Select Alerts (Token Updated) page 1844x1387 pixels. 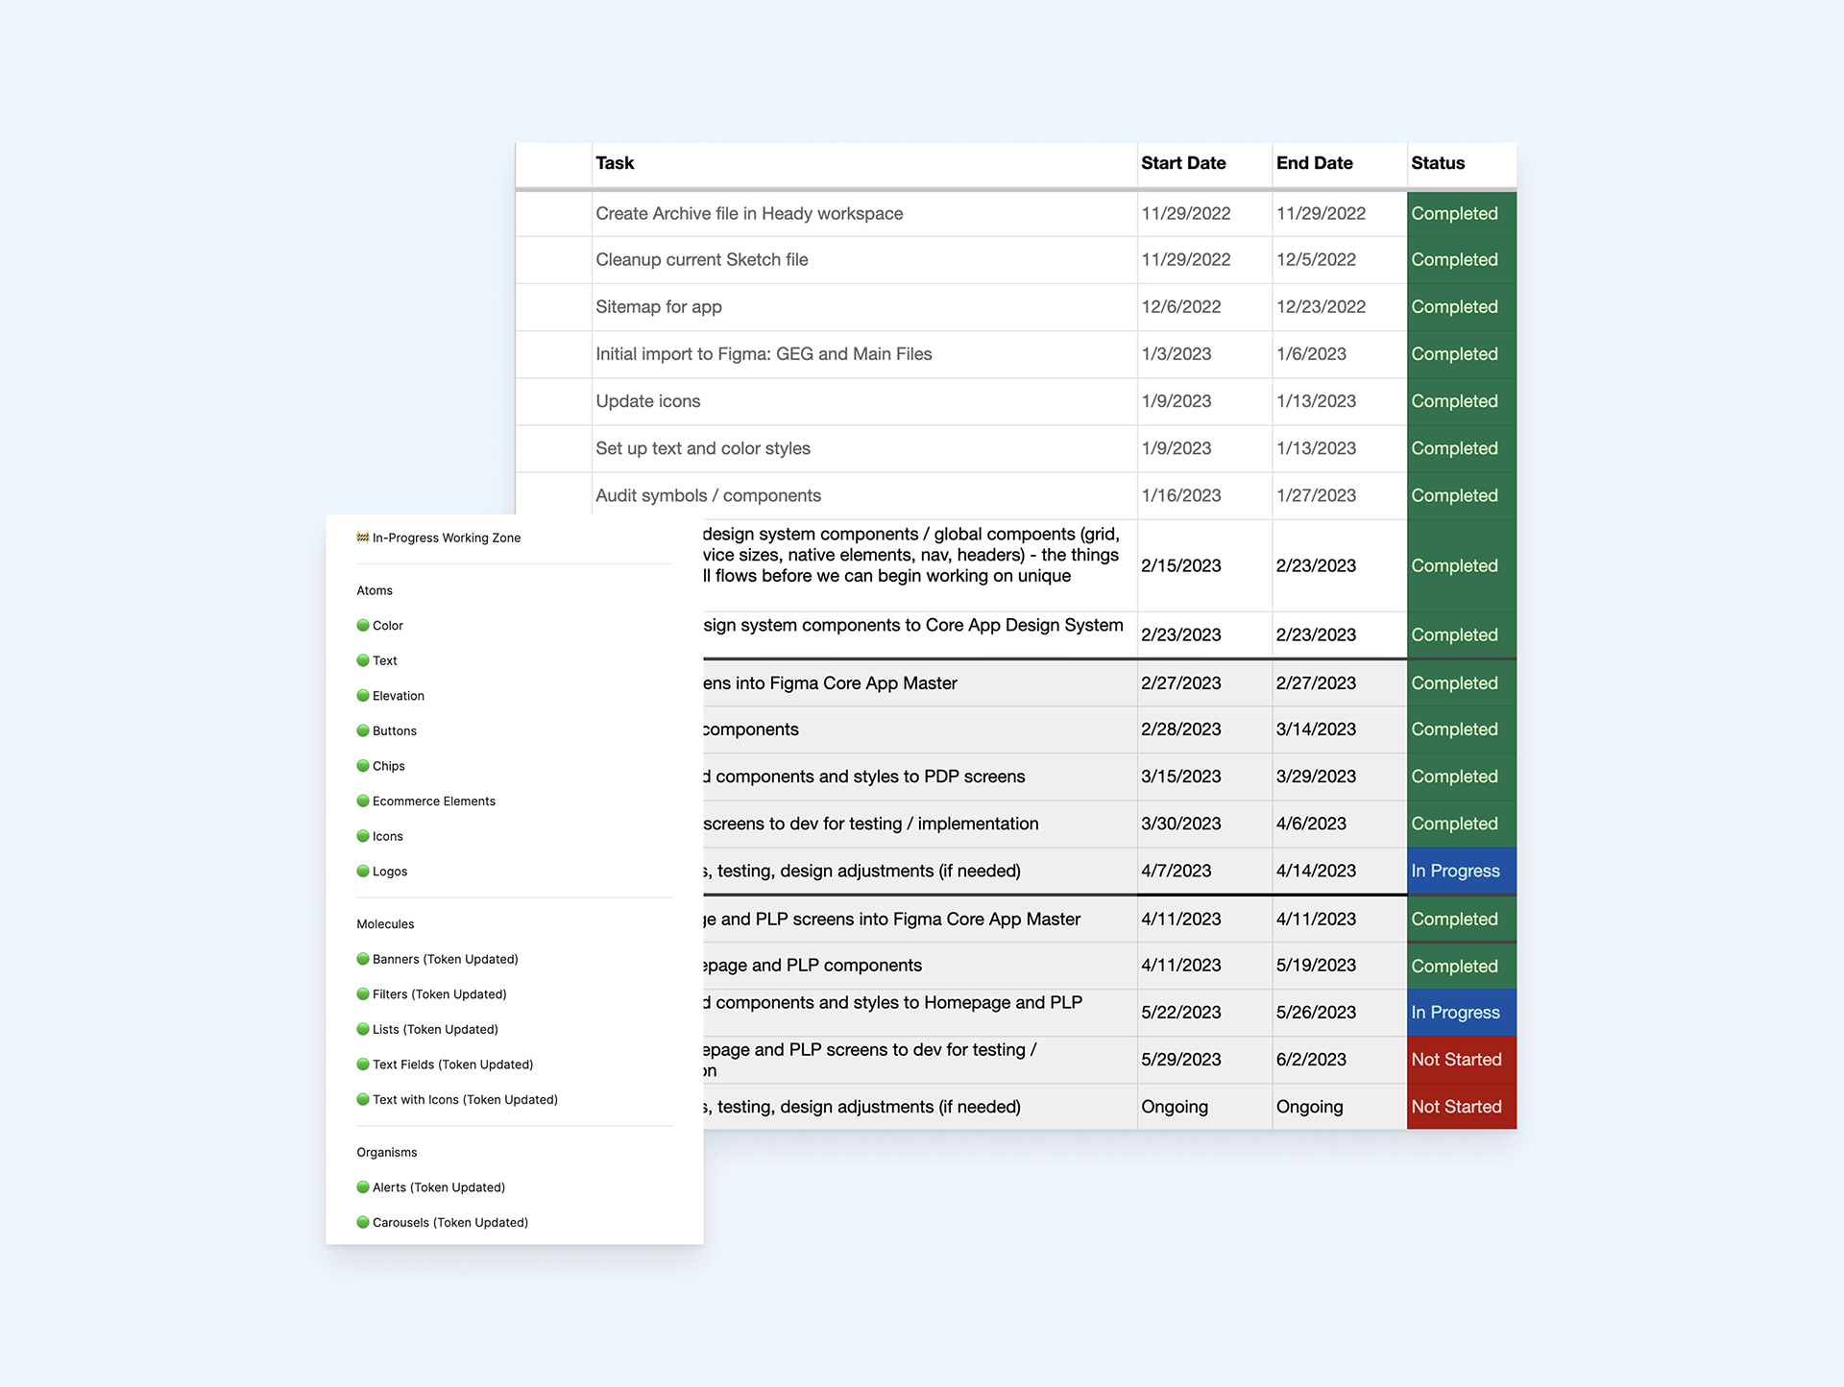click(439, 1187)
